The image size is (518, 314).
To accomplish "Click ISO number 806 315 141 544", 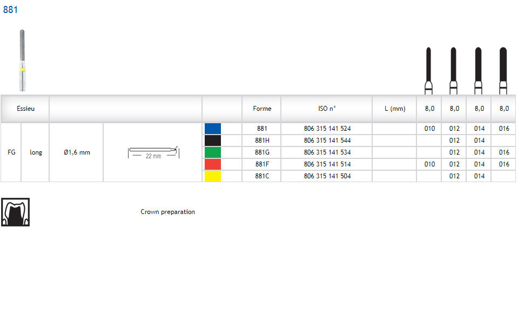I will click(x=327, y=141).
